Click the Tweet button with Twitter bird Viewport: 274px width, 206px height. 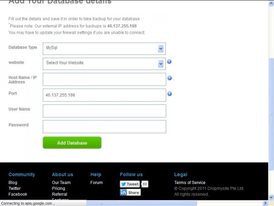point(130,184)
